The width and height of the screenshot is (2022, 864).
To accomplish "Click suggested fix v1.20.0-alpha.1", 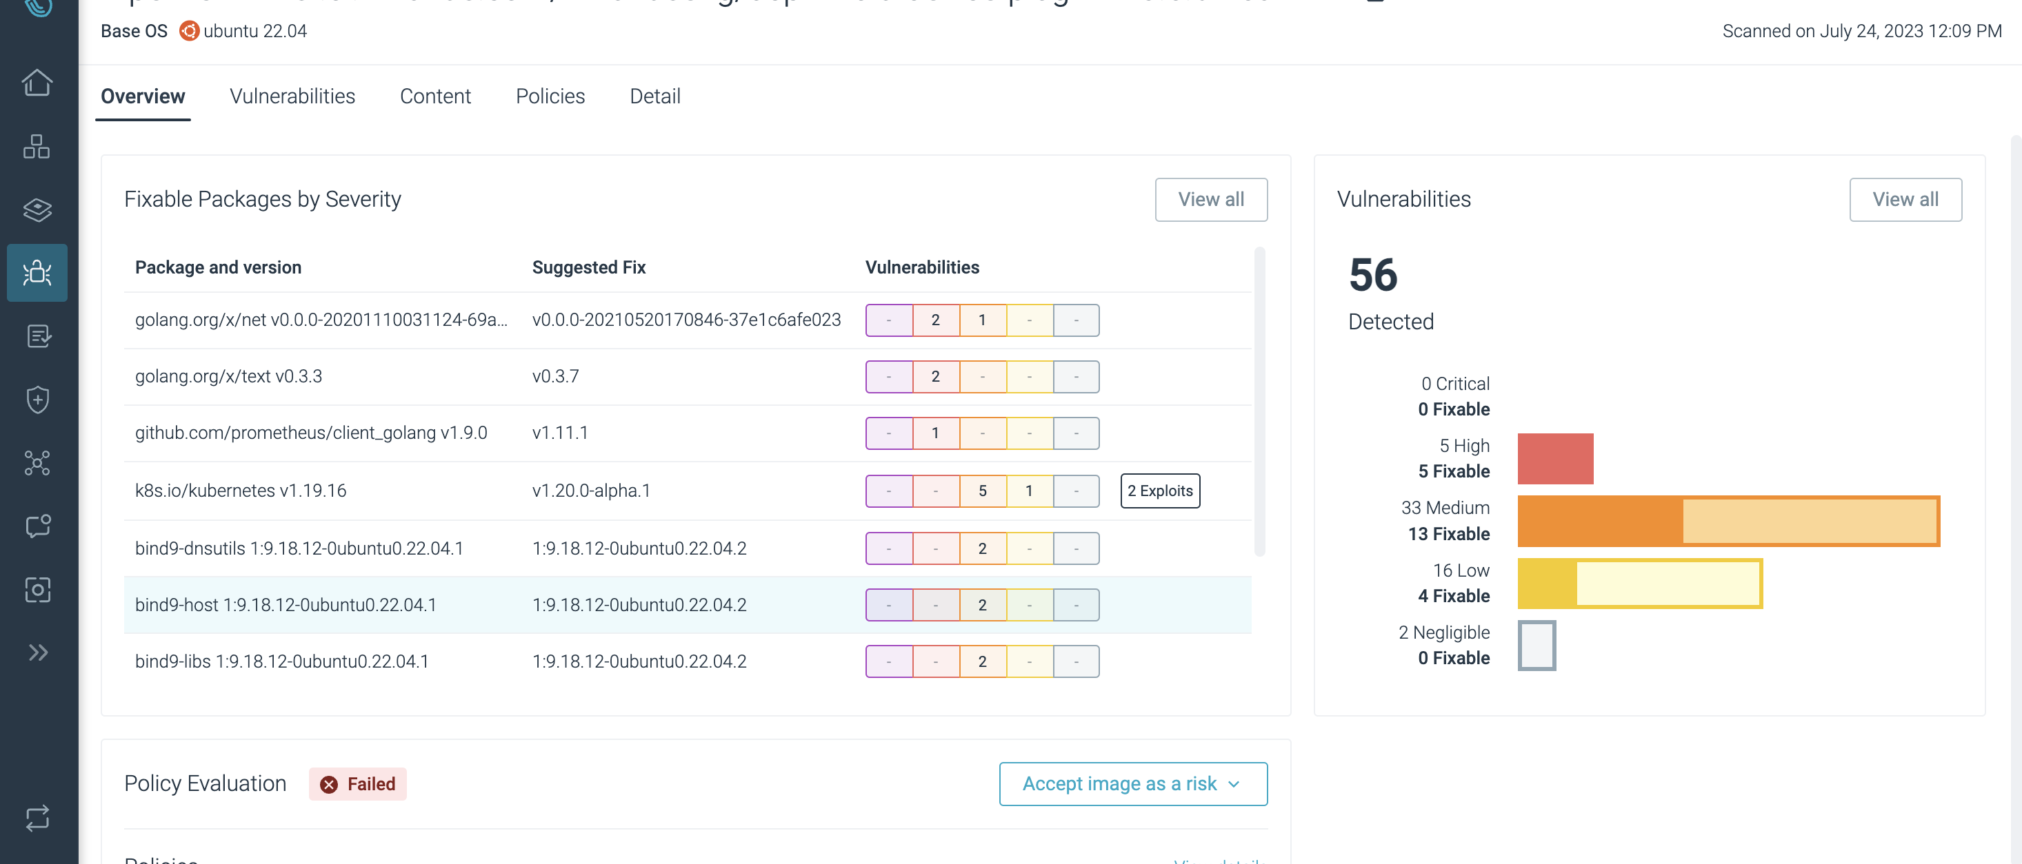I will [591, 490].
